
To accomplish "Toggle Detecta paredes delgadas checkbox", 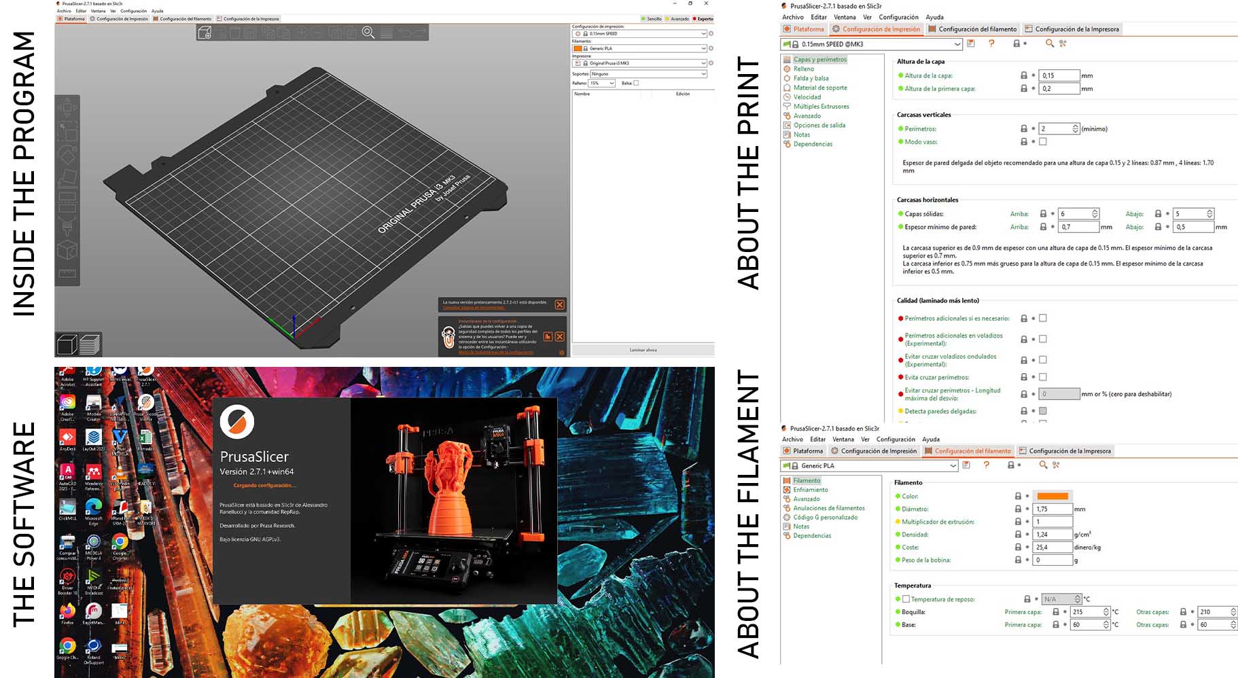I will pos(1043,411).
